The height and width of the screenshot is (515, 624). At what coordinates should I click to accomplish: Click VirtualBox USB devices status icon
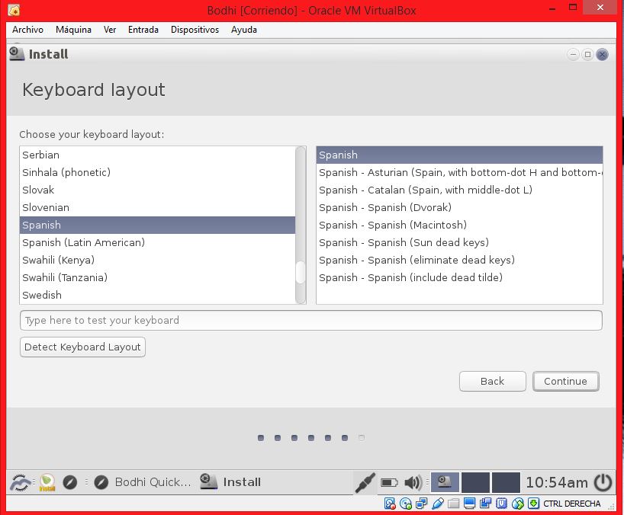pyautogui.click(x=438, y=504)
